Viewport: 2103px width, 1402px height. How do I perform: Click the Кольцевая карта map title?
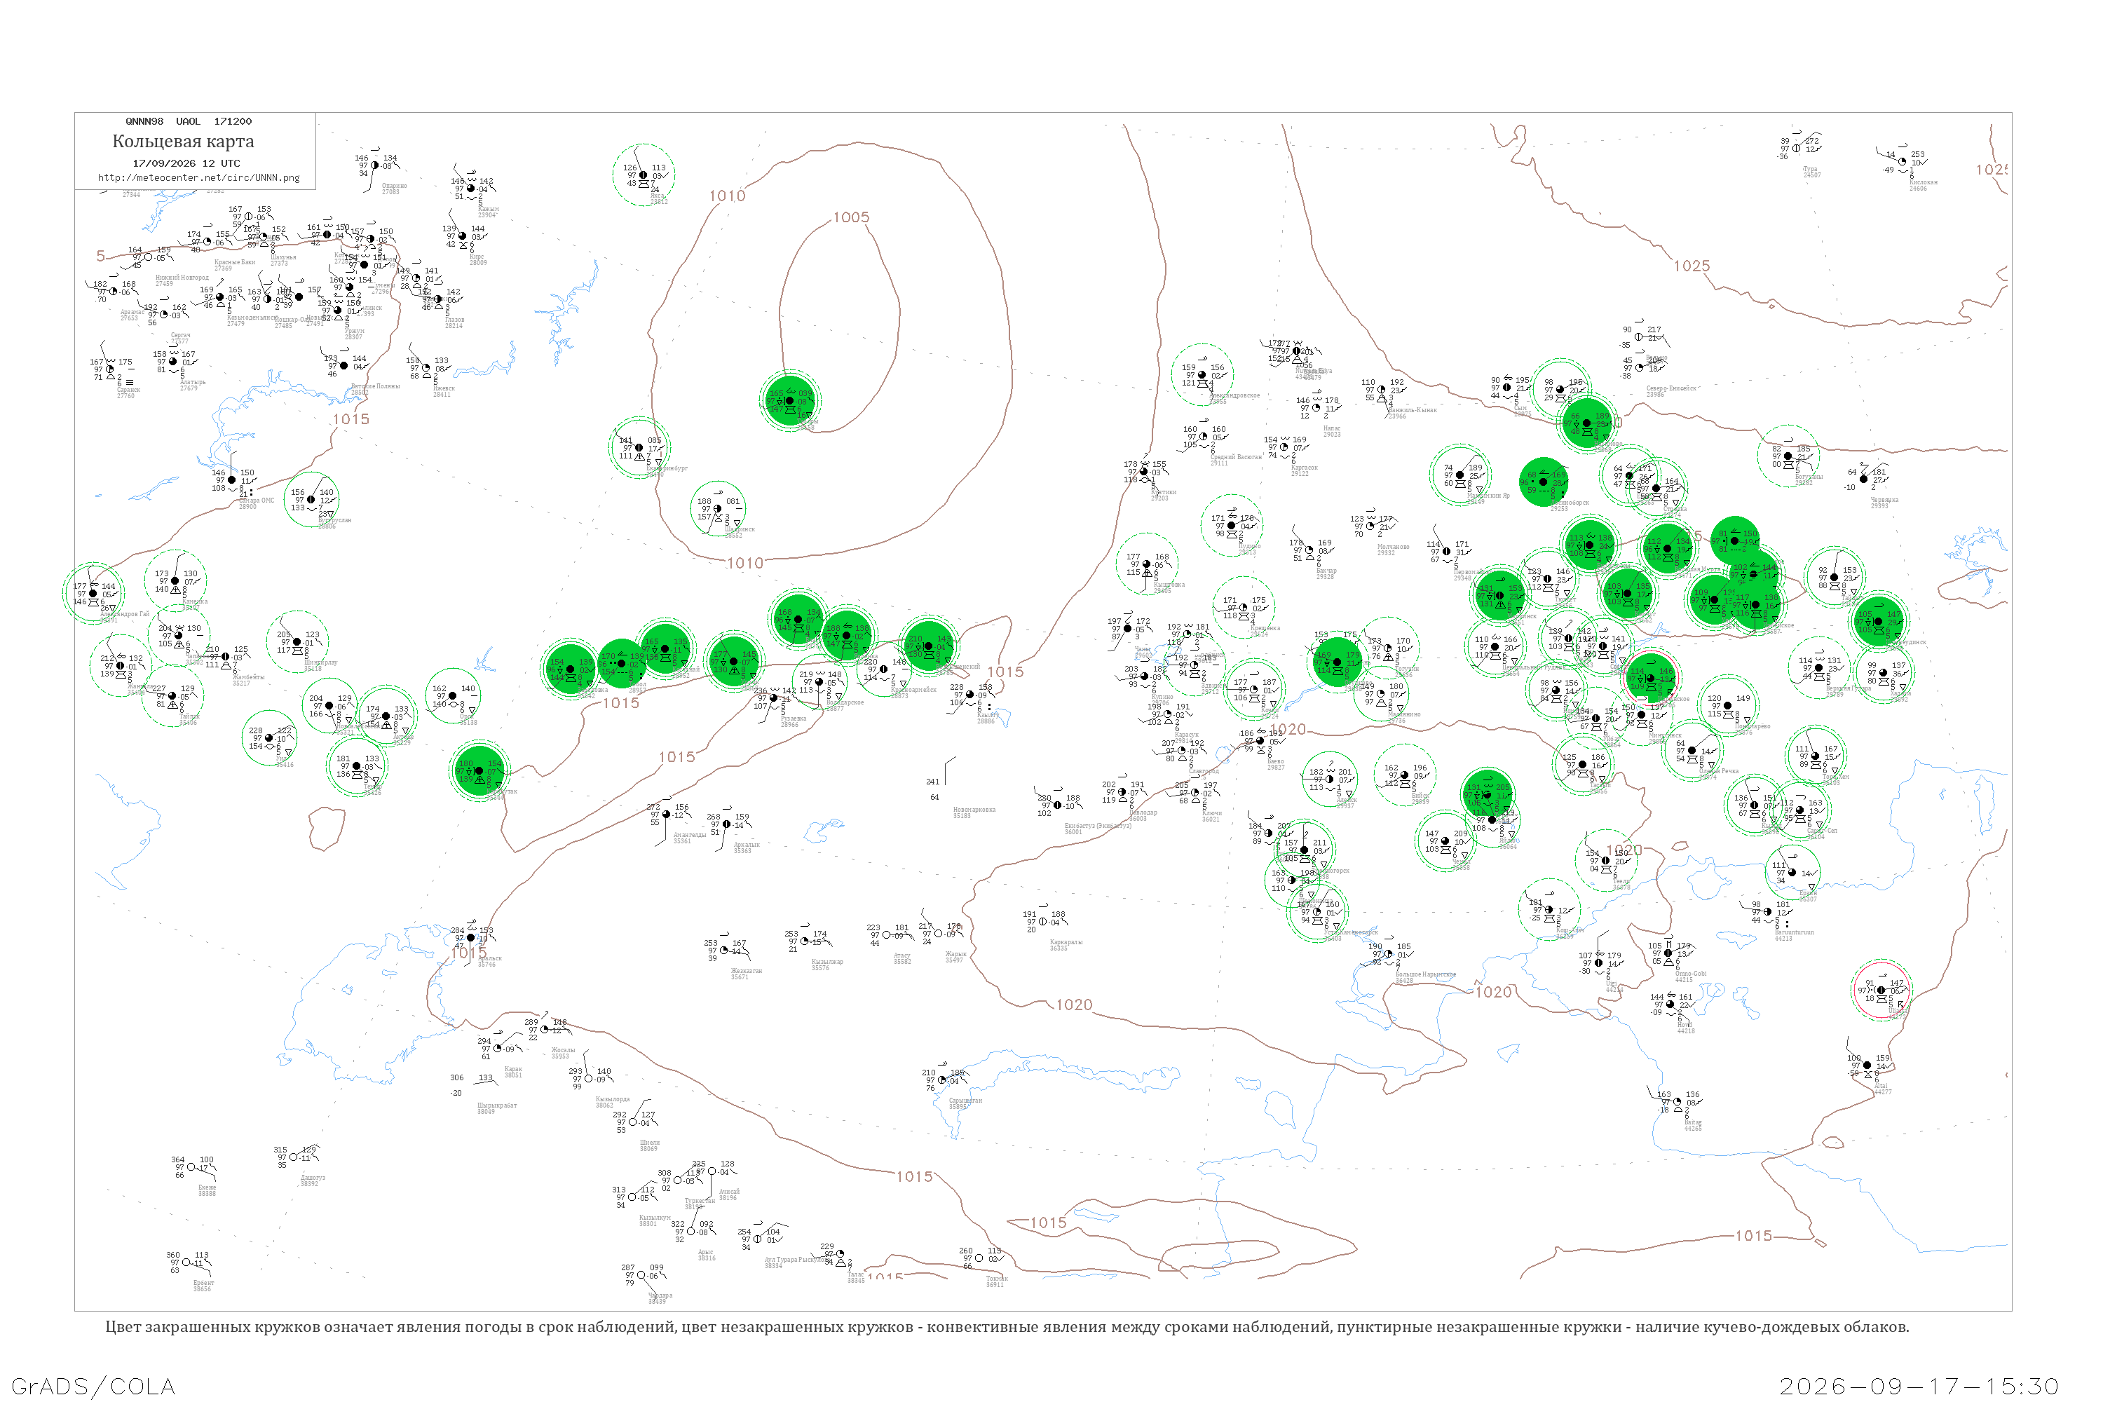click(x=183, y=142)
